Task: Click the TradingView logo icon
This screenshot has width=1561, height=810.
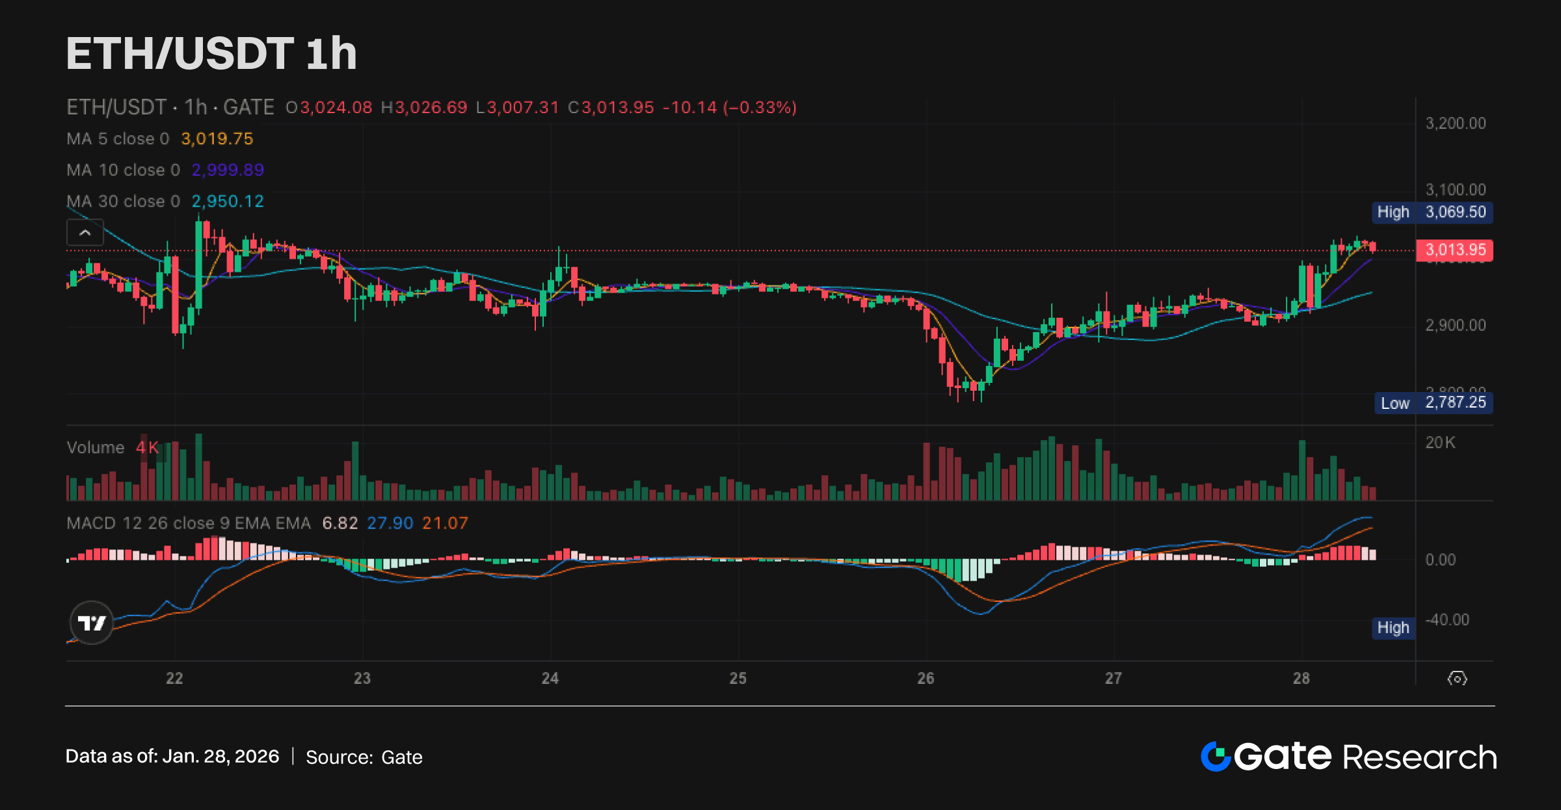Action: tap(91, 623)
